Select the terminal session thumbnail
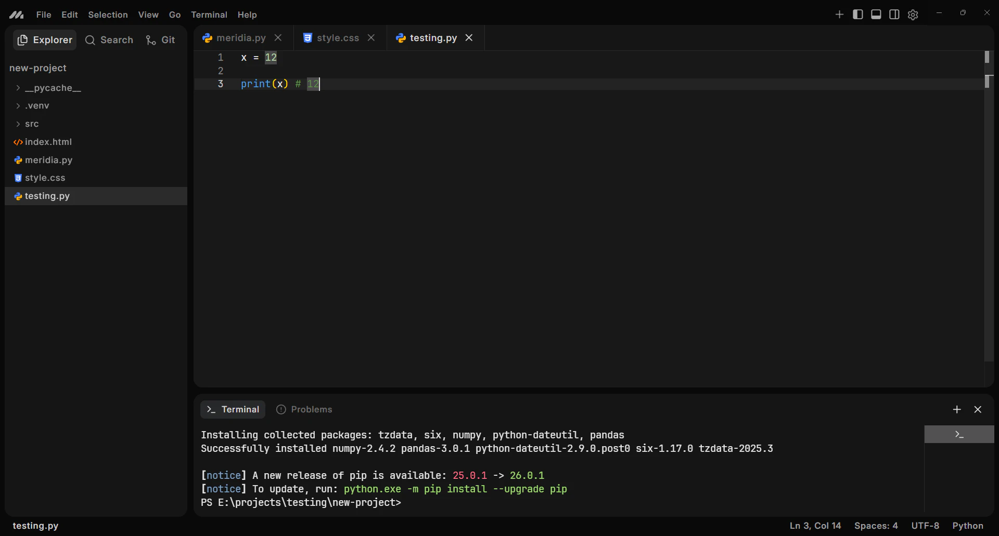999x536 pixels. coord(959,434)
